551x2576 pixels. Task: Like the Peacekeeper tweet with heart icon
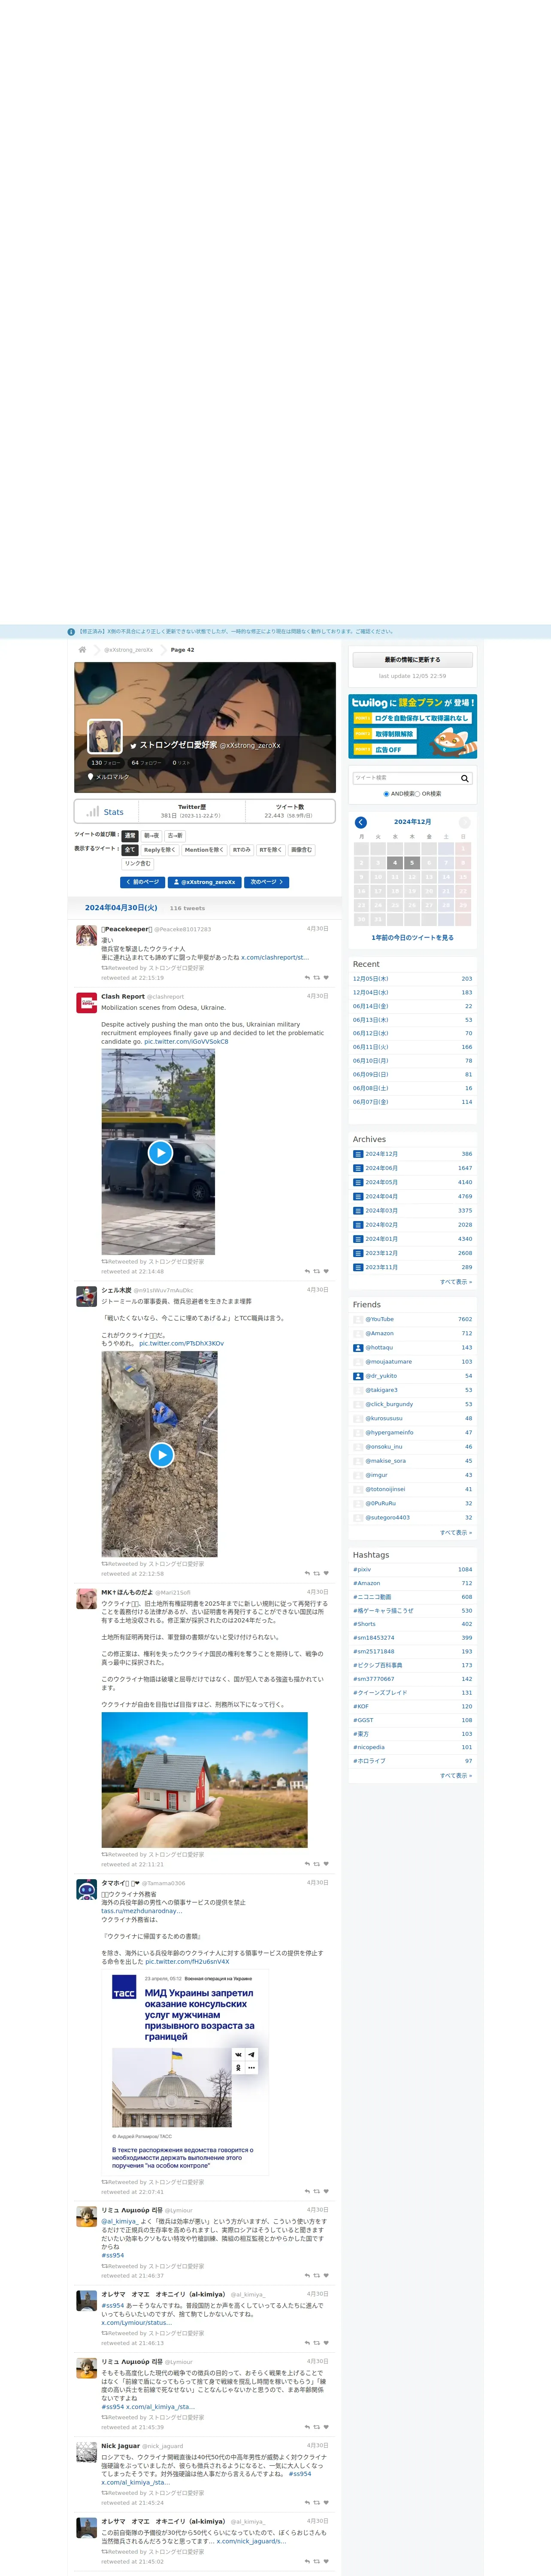(x=326, y=978)
